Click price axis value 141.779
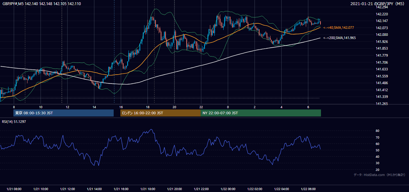 [x=382, y=55]
